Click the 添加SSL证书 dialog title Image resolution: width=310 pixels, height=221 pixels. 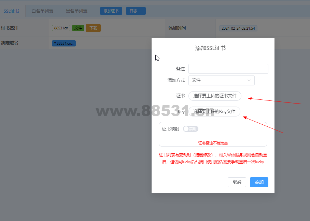point(210,48)
